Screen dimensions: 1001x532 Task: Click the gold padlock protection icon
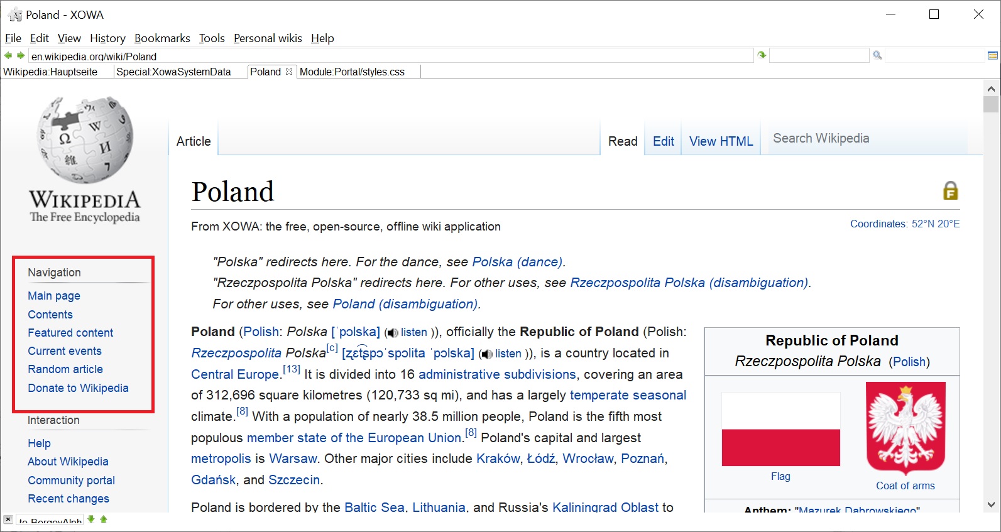coord(950,190)
